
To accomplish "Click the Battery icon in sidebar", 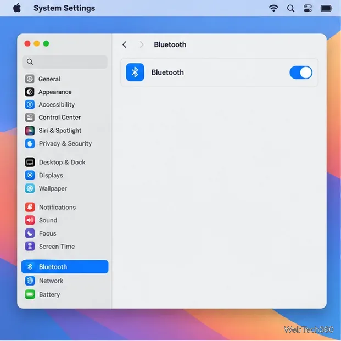I will (x=30, y=294).
